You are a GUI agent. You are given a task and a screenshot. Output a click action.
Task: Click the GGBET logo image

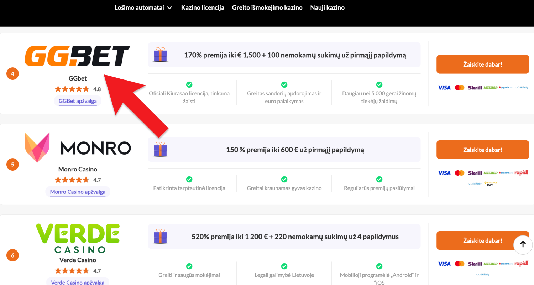(78, 56)
